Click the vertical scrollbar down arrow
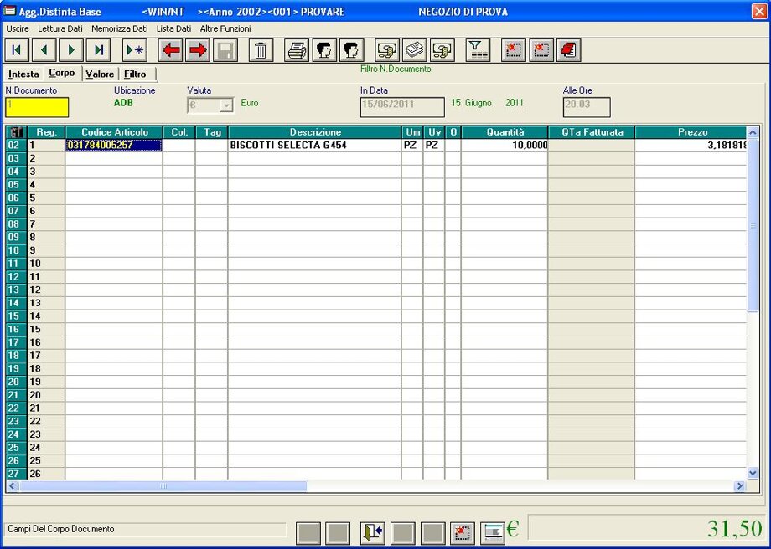771x549 pixels. tap(752, 473)
